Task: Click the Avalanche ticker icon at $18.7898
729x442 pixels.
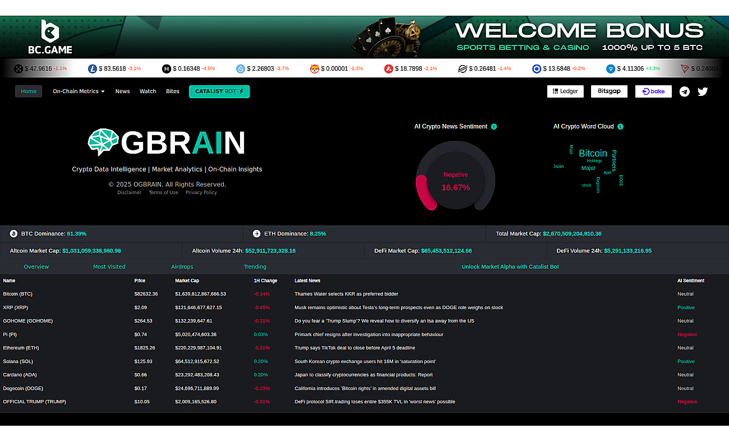Action: tap(389, 68)
